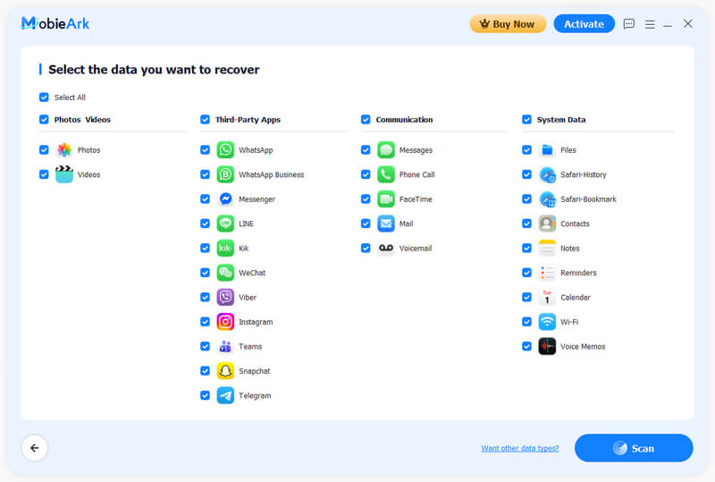
Task: Click the Instagram icon
Action: point(225,322)
